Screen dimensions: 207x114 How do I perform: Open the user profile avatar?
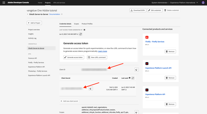(203, 3)
